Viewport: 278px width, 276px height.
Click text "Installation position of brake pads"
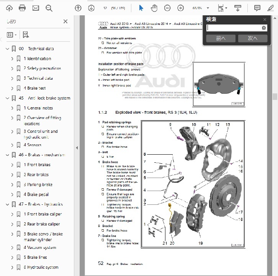[121, 64]
